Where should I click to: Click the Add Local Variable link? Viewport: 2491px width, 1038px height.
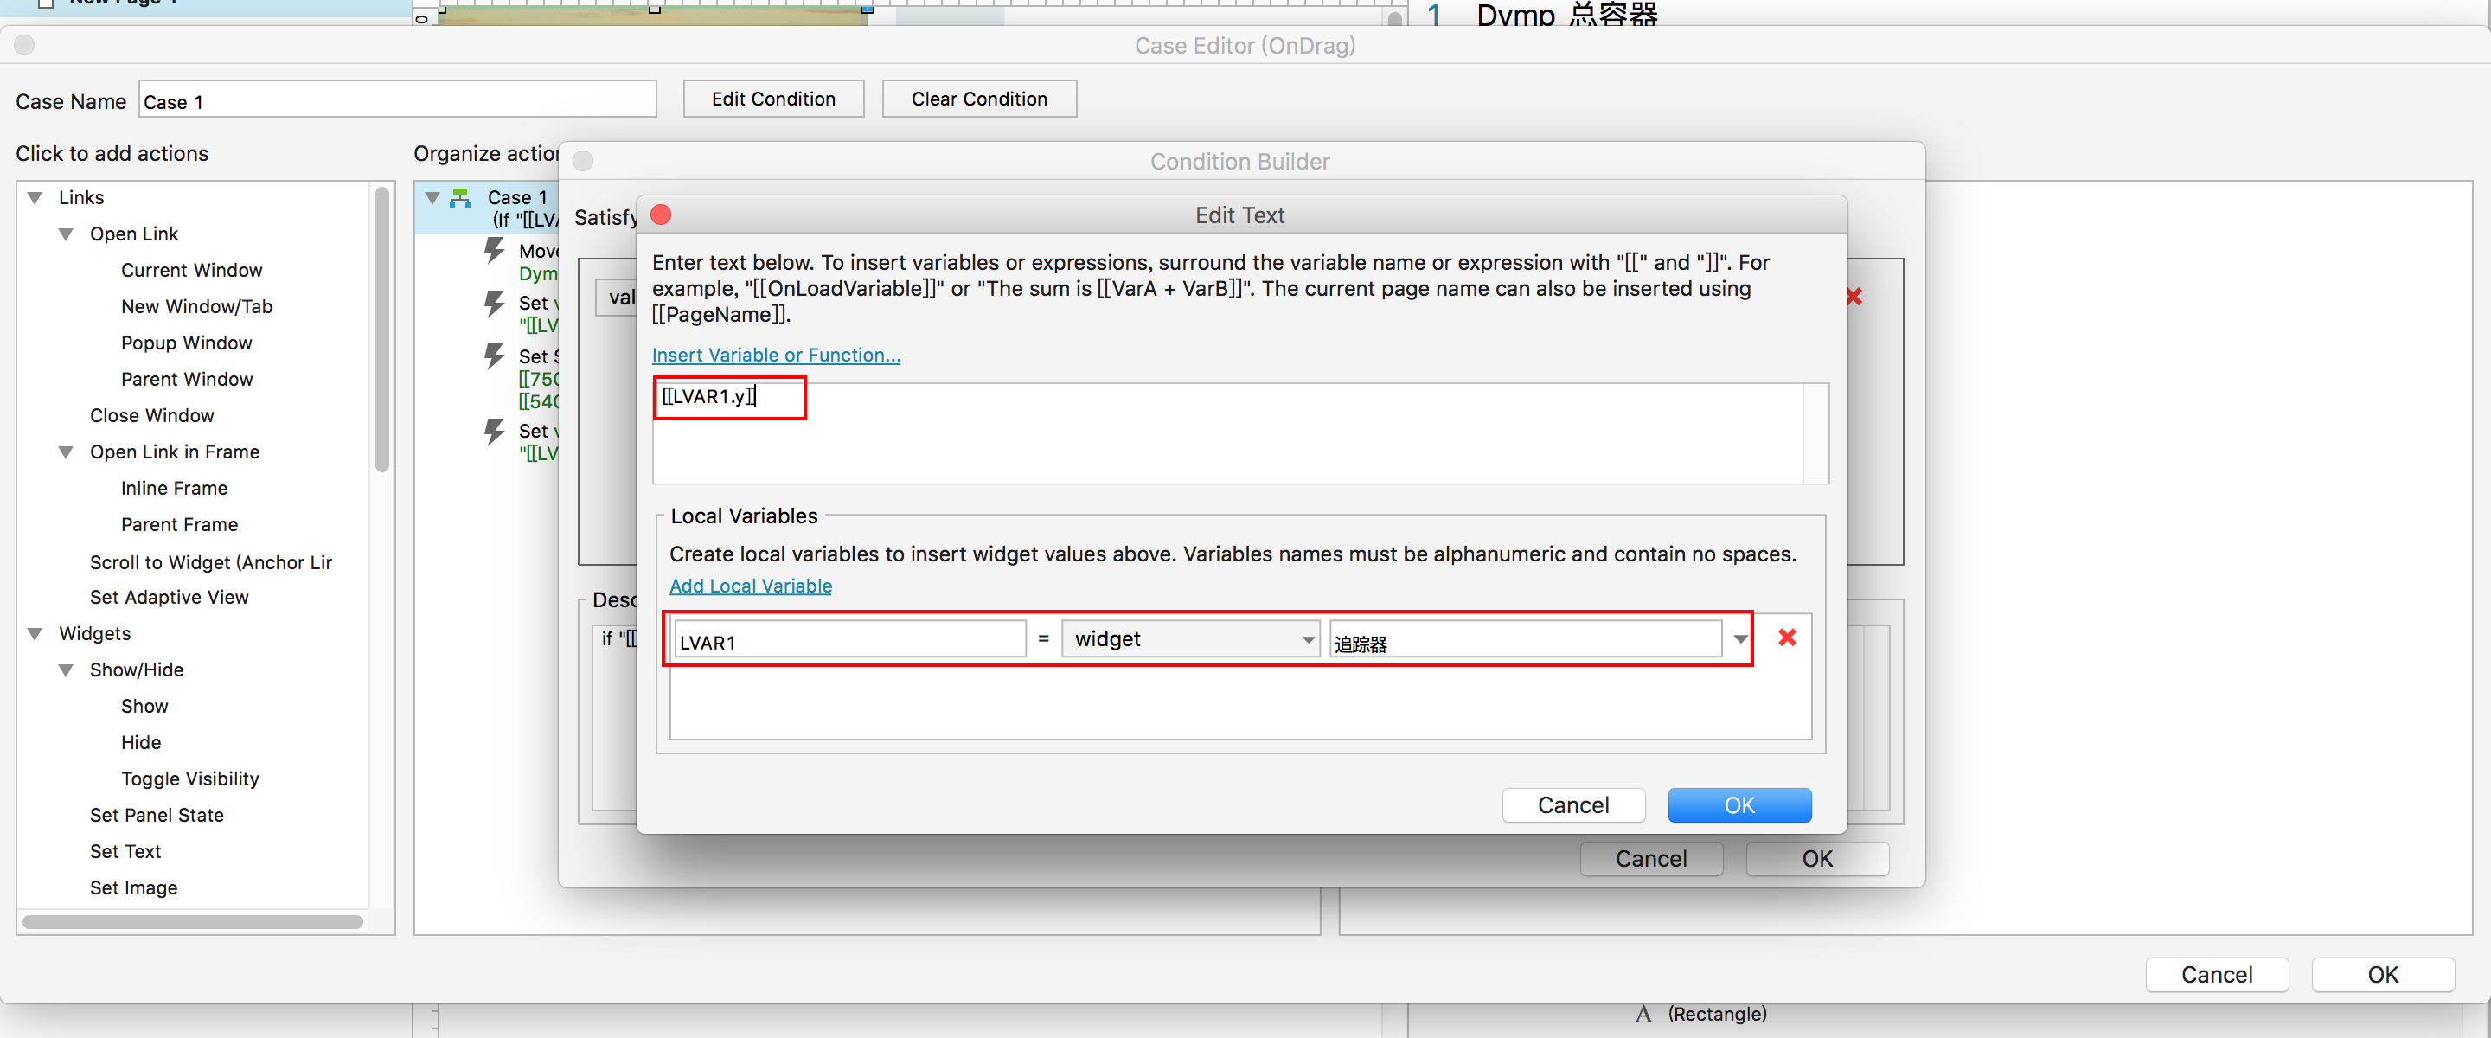[x=751, y=586]
